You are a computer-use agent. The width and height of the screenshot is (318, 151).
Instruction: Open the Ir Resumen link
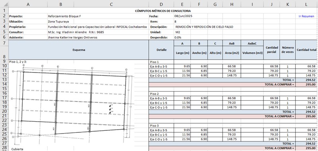[x=306, y=16]
